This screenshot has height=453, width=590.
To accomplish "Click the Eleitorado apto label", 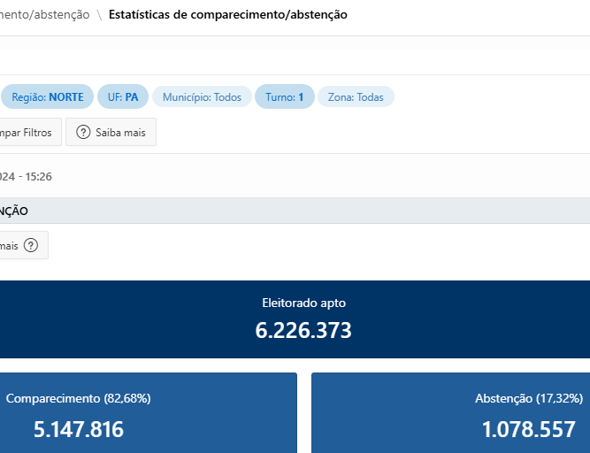I will (303, 303).
